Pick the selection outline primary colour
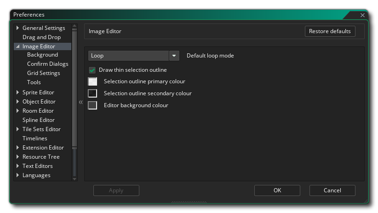The width and height of the screenshot is (378, 213). coord(93,82)
